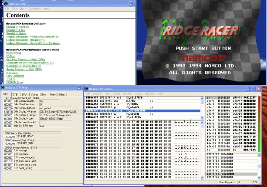
Task: Switch to the GPU tab in I/O Map
Action: coord(6,94)
